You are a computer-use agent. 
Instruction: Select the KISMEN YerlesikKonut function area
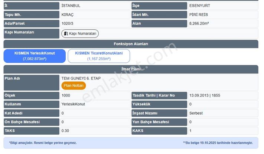coord(35,56)
